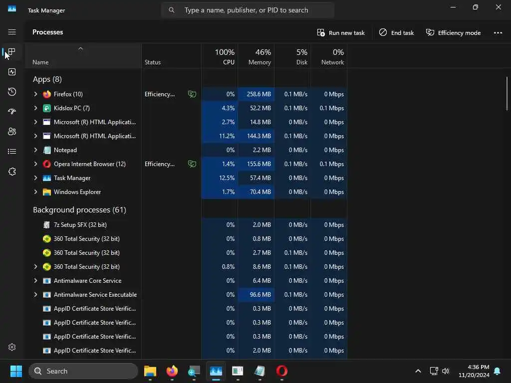Viewport: 511px width, 383px height.
Task: Sort by Network usage column
Action: coord(328,56)
